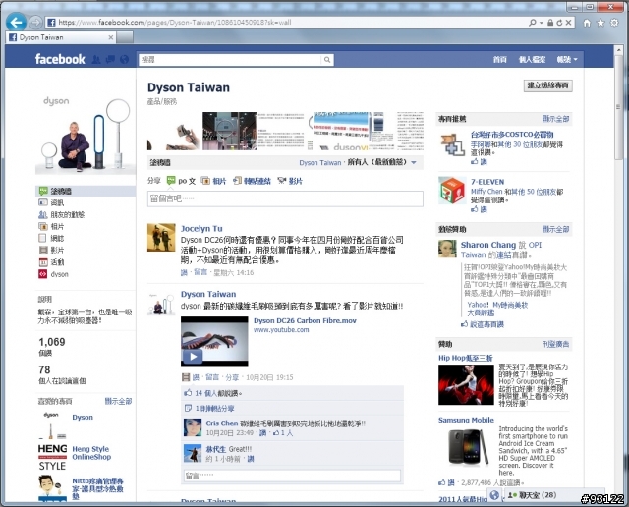Open the dyson app item in left sidebar
Screen dimensions: 629x507
pos(53,274)
